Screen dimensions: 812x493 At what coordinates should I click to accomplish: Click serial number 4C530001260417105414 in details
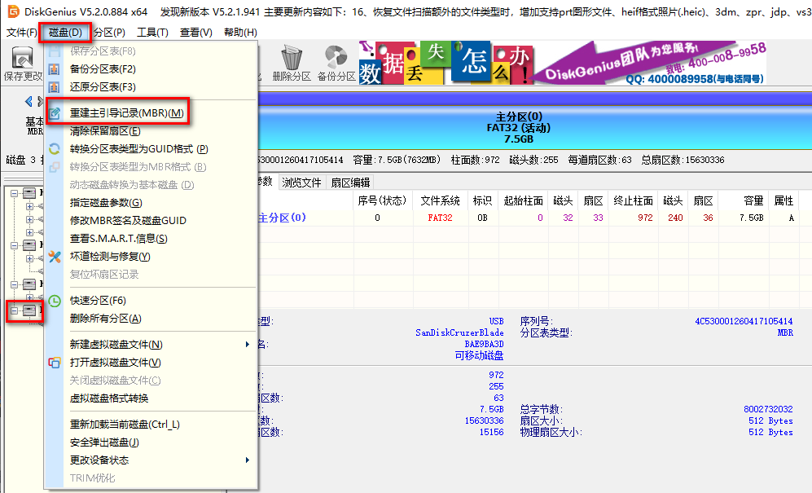[744, 321]
